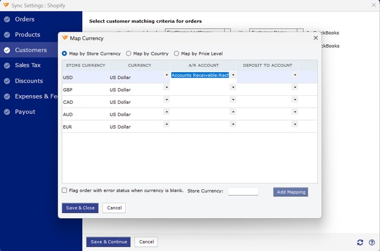Viewport: 380px width, 251px height.
Task: Select Map by Country radio button
Action: click(129, 54)
